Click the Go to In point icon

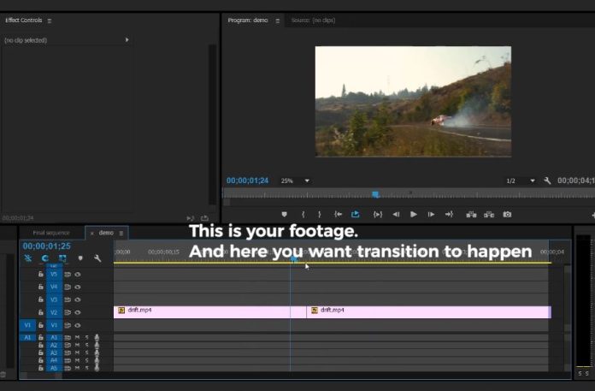point(339,215)
